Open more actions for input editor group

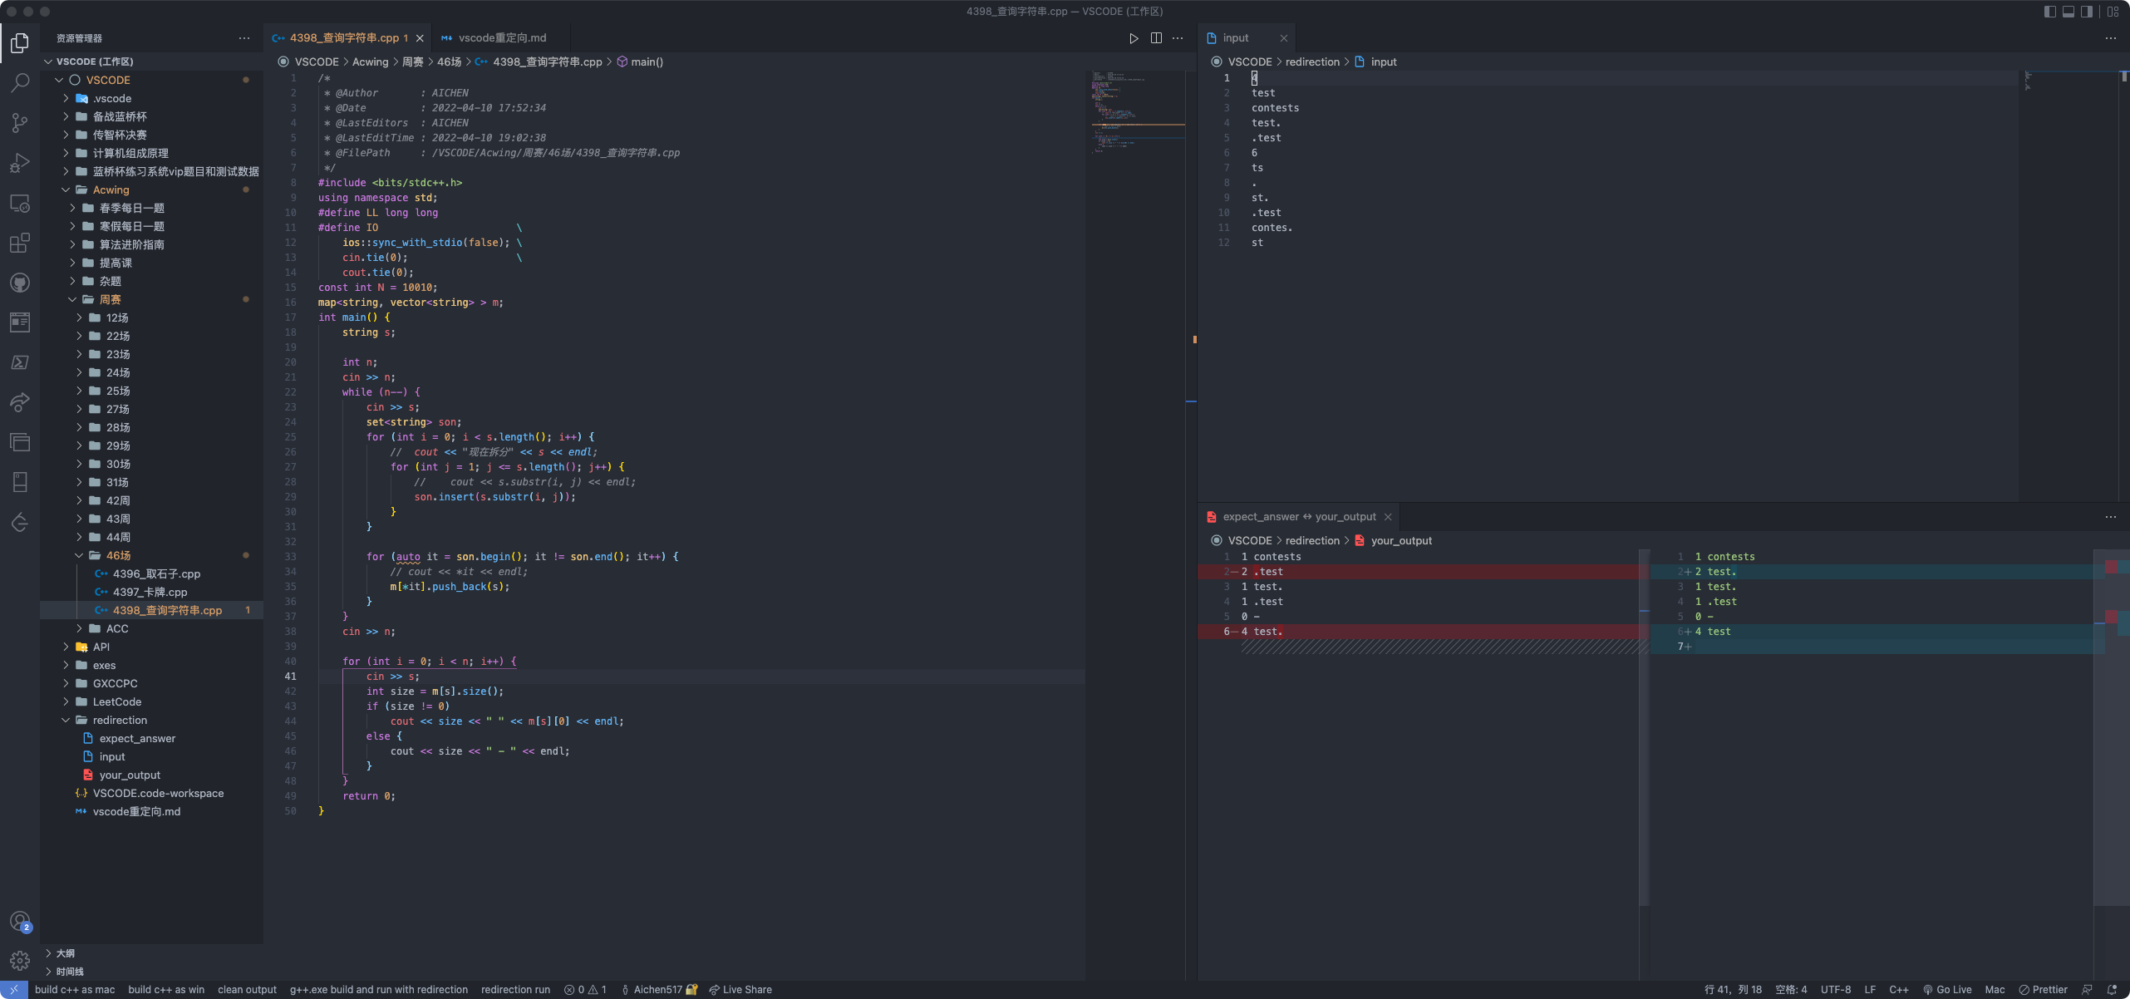coord(2111,38)
